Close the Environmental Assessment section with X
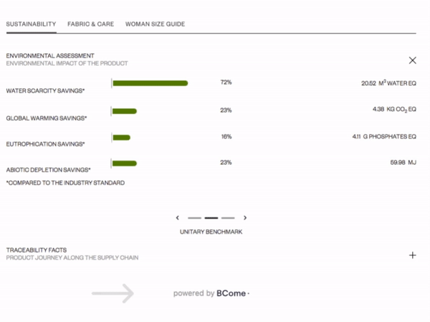Viewport: 430px width, 322px height. pos(413,60)
